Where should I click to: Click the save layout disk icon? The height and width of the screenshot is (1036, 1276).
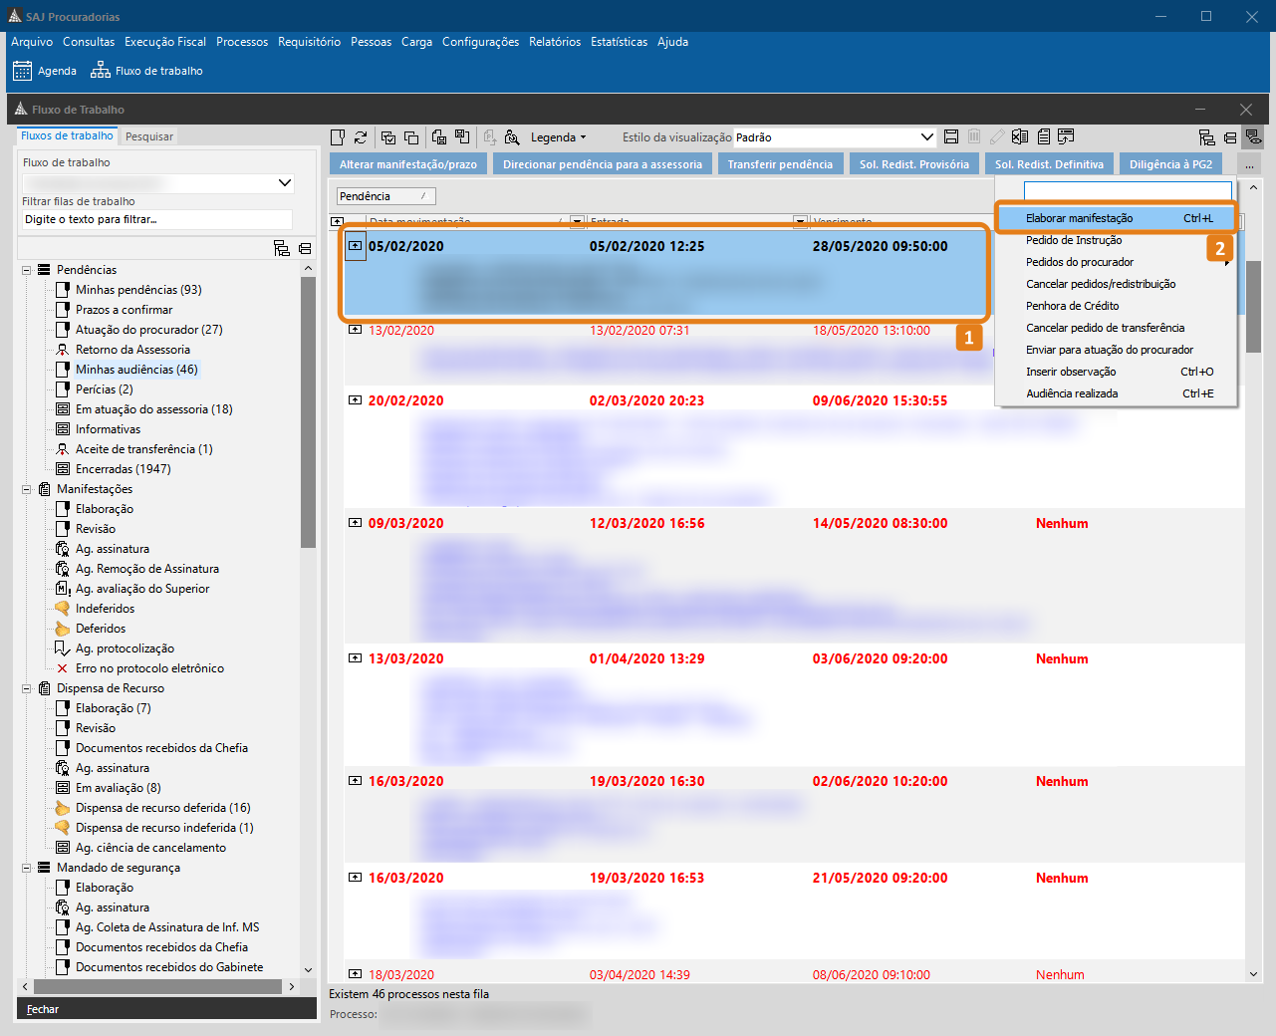tap(951, 137)
